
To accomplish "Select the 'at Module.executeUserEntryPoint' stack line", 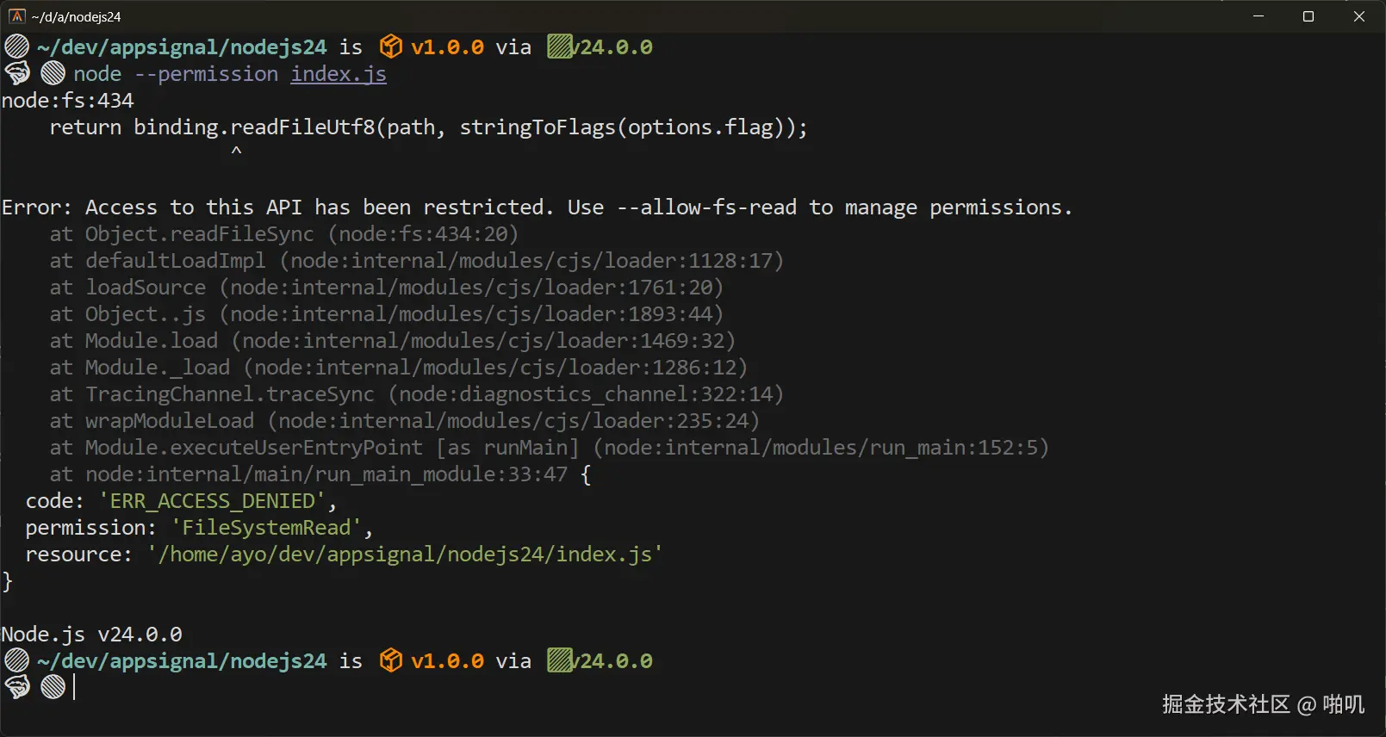I will coord(550,448).
